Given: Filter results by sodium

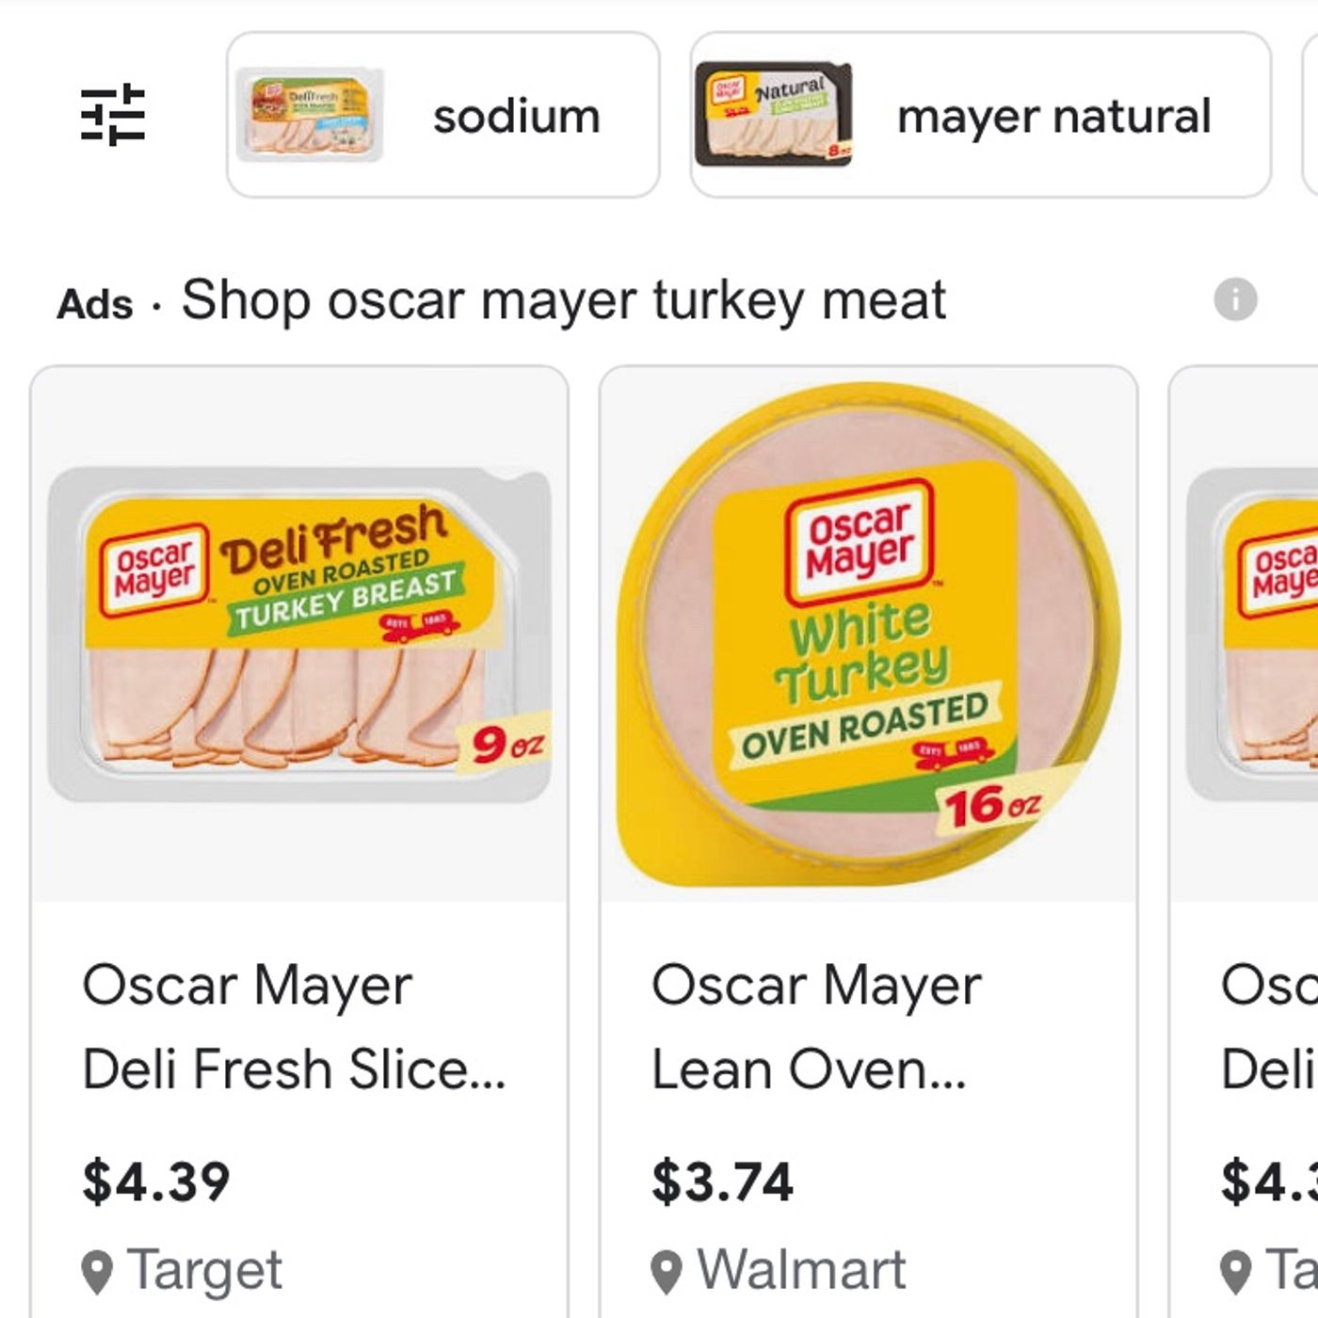Looking at the screenshot, I should click(x=516, y=117).
